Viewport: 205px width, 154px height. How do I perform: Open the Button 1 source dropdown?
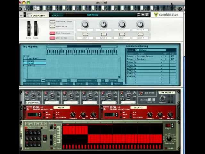pyautogui.click(x=131, y=68)
